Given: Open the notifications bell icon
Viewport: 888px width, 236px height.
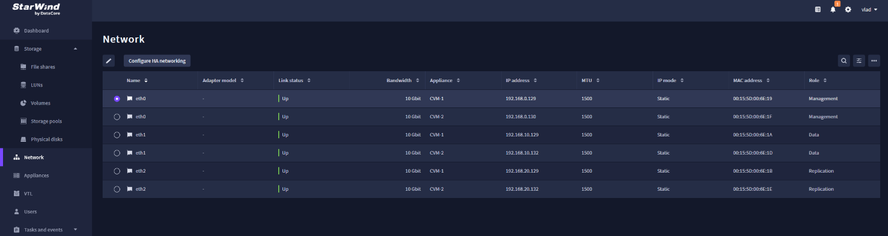Looking at the screenshot, I should pyautogui.click(x=833, y=10).
